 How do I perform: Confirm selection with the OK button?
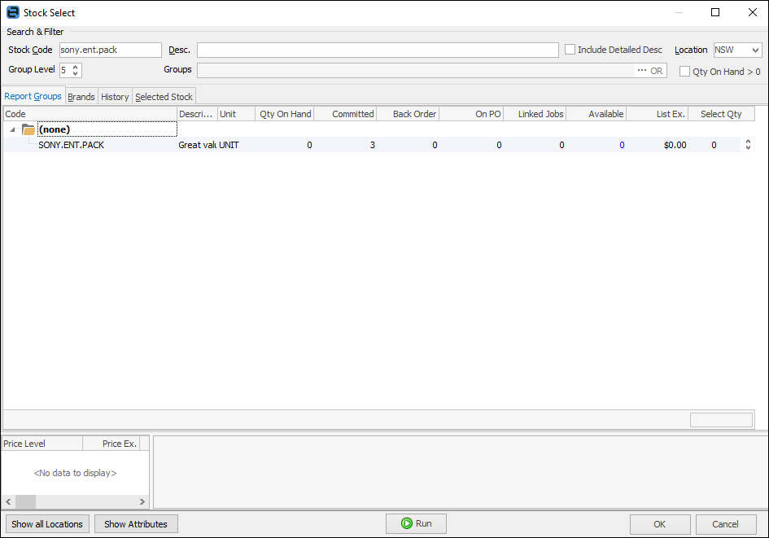click(x=659, y=523)
